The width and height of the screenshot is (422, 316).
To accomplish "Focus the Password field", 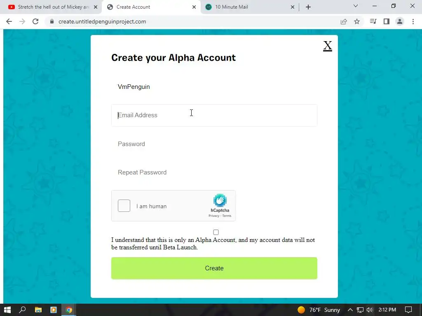I will click(x=214, y=144).
